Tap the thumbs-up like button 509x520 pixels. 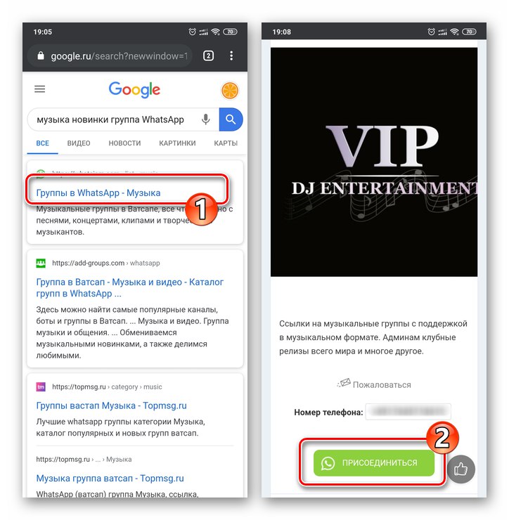pos(461,469)
